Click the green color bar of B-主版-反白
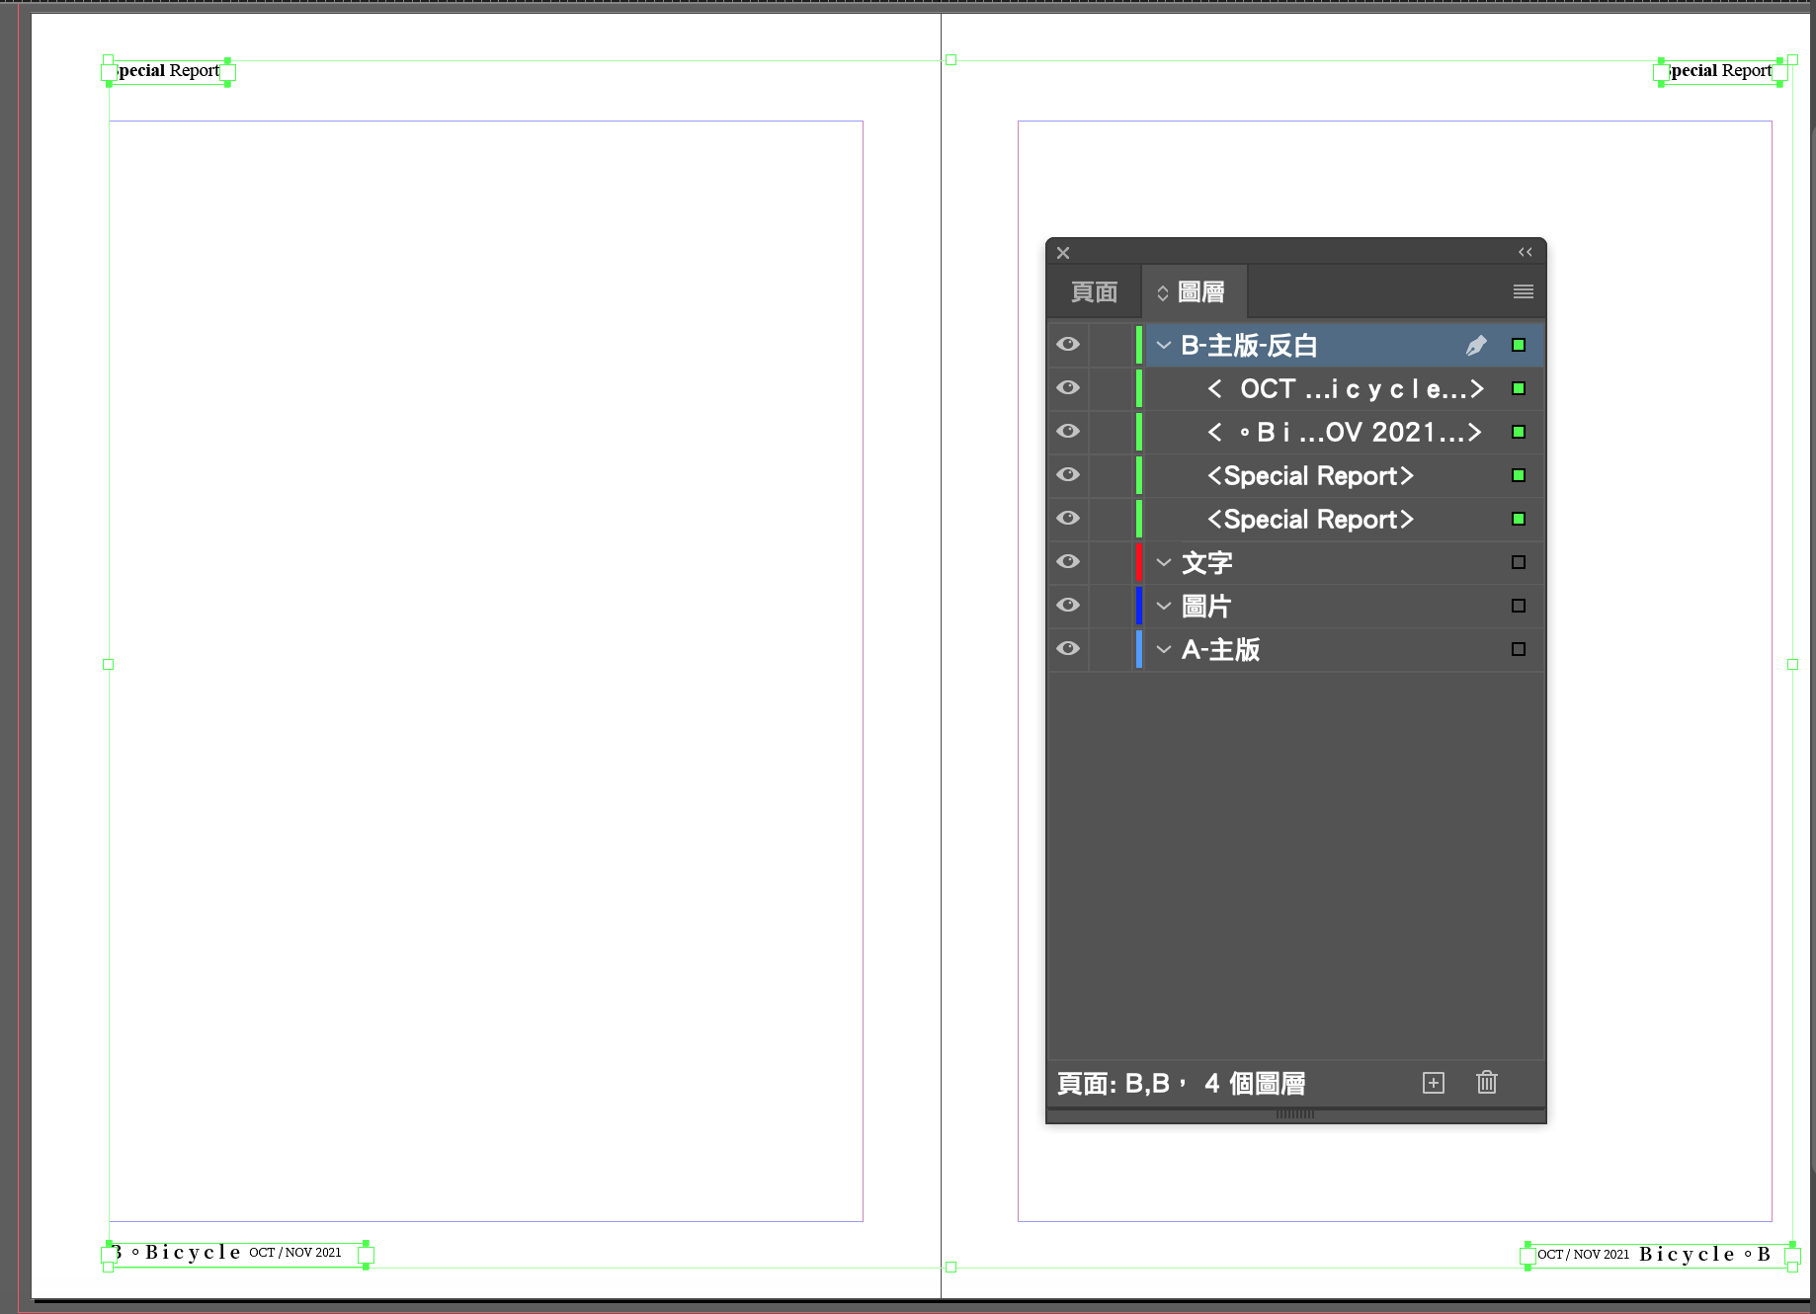The width and height of the screenshot is (1816, 1314). click(1138, 345)
